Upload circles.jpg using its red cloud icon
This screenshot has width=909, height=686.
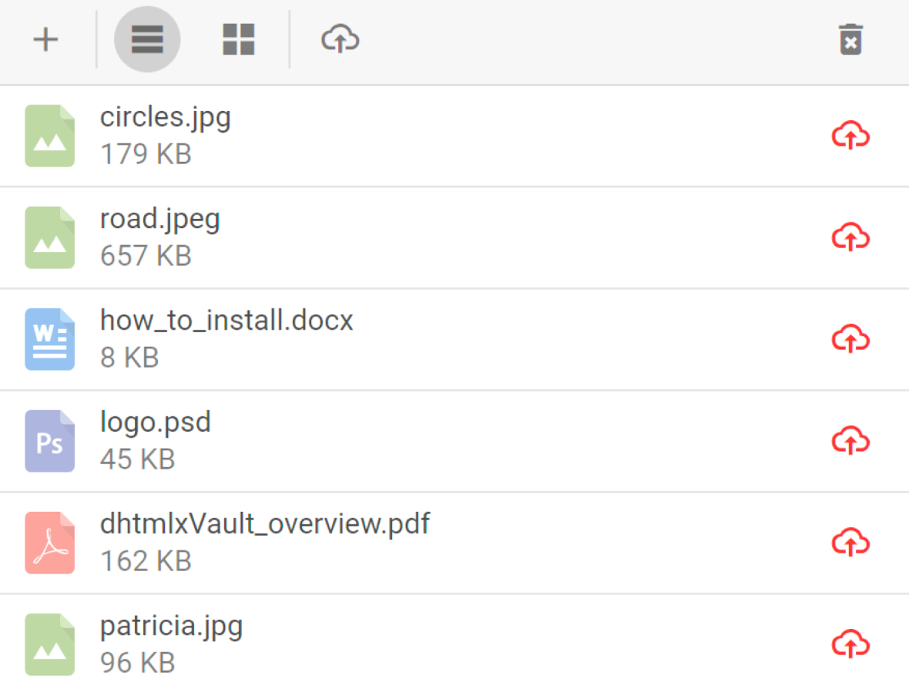coord(850,136)
